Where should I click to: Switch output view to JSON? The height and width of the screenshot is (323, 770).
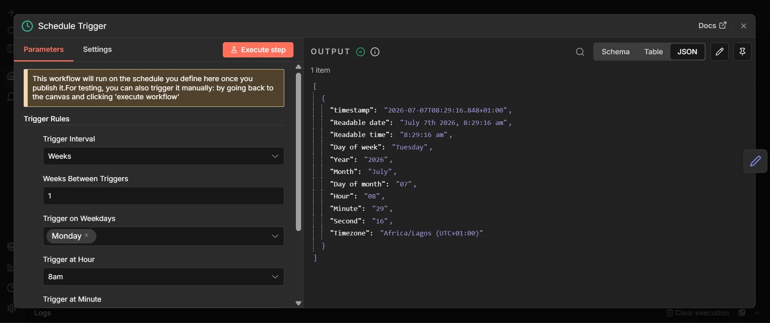pos(687,52)
